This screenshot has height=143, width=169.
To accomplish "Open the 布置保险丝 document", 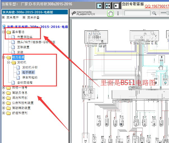I will [25, 37].
